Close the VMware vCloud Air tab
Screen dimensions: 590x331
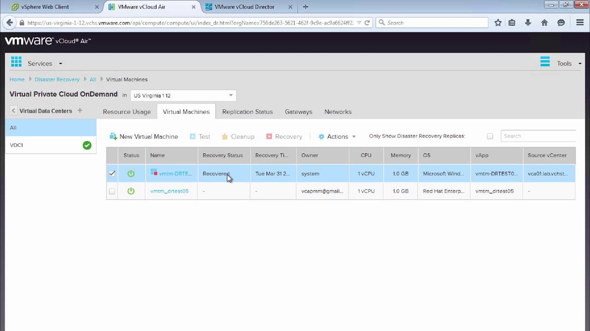coord(194,7)
